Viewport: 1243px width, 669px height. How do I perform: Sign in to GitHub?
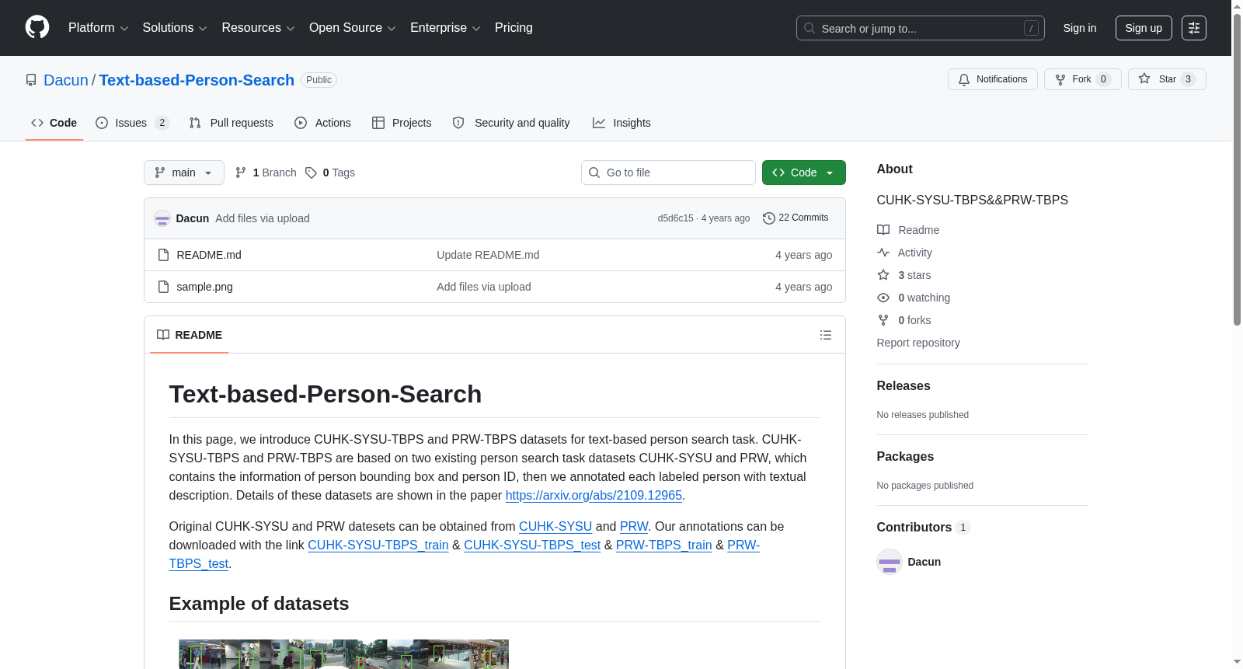click(x=1080, y=28)
